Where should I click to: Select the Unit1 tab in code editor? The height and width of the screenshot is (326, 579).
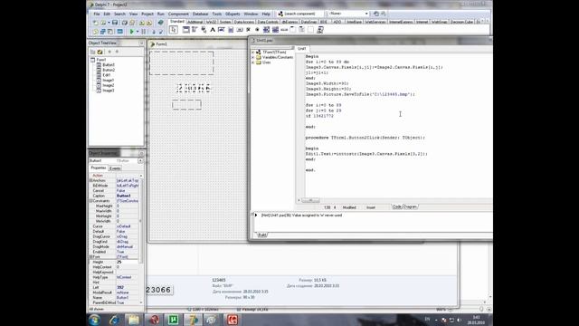pos(301,49)
